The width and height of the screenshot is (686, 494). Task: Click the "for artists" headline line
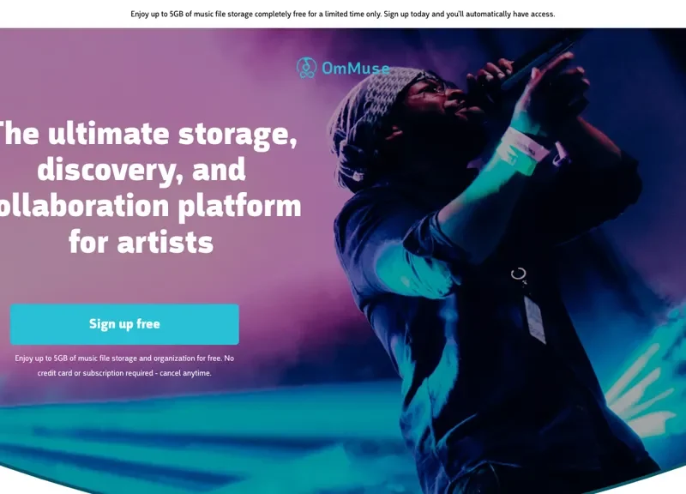pos(141,242)
